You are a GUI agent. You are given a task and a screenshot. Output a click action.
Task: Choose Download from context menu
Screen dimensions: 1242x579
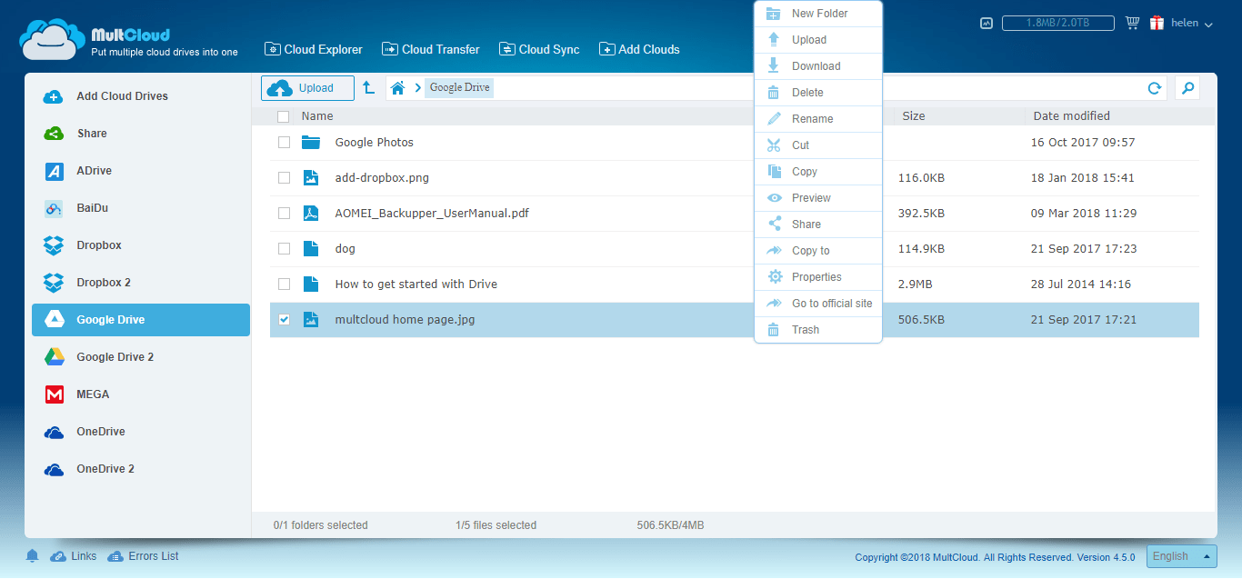coord(818,66)
